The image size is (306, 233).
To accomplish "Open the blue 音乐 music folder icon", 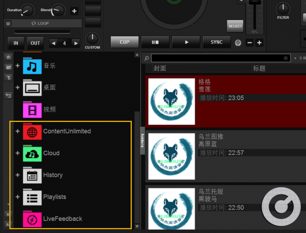I will [32, 66].
